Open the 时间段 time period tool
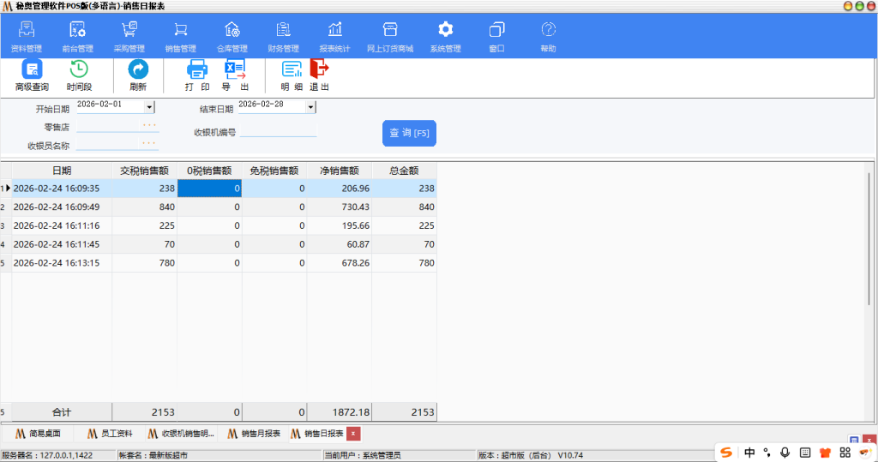Screen dimensions: 878x462 [x=79, y=70]
